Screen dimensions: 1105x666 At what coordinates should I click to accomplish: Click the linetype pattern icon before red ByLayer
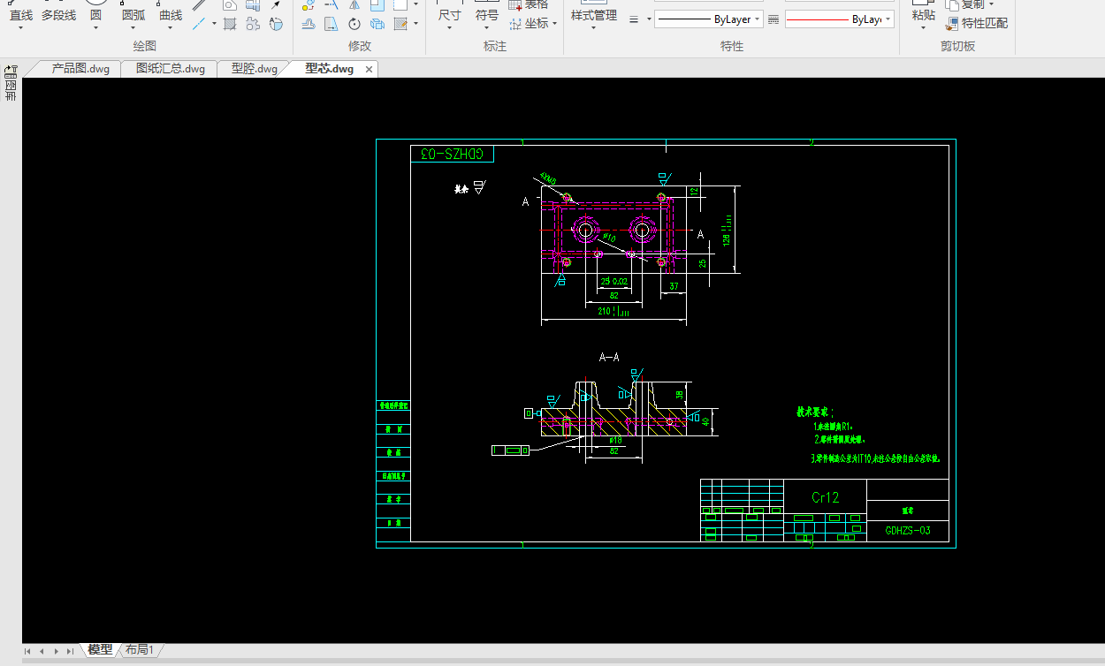773,19
